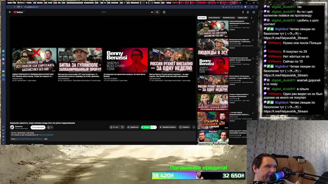Go to the YouTube home logo
328x184 pixels.
tap(18, 12)
